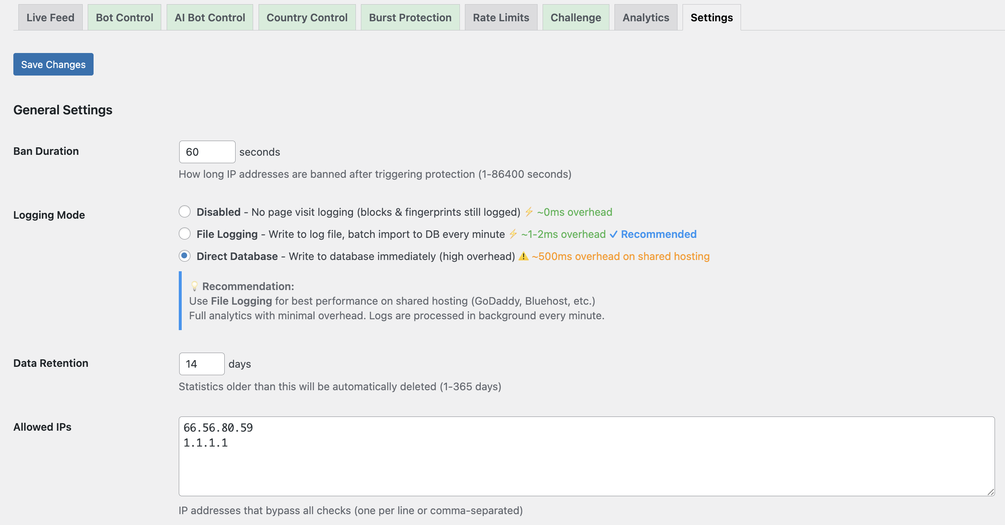The width and height of the screenshot is (1005, 525).
Task: Focus the Ban Duration seconds field
Action: pos(207,152)
